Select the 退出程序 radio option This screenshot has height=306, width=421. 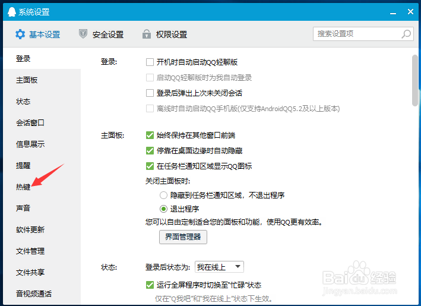click(163, 209)
